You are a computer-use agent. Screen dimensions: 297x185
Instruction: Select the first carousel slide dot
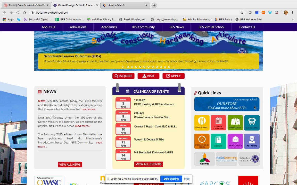[x=128, y=67]
